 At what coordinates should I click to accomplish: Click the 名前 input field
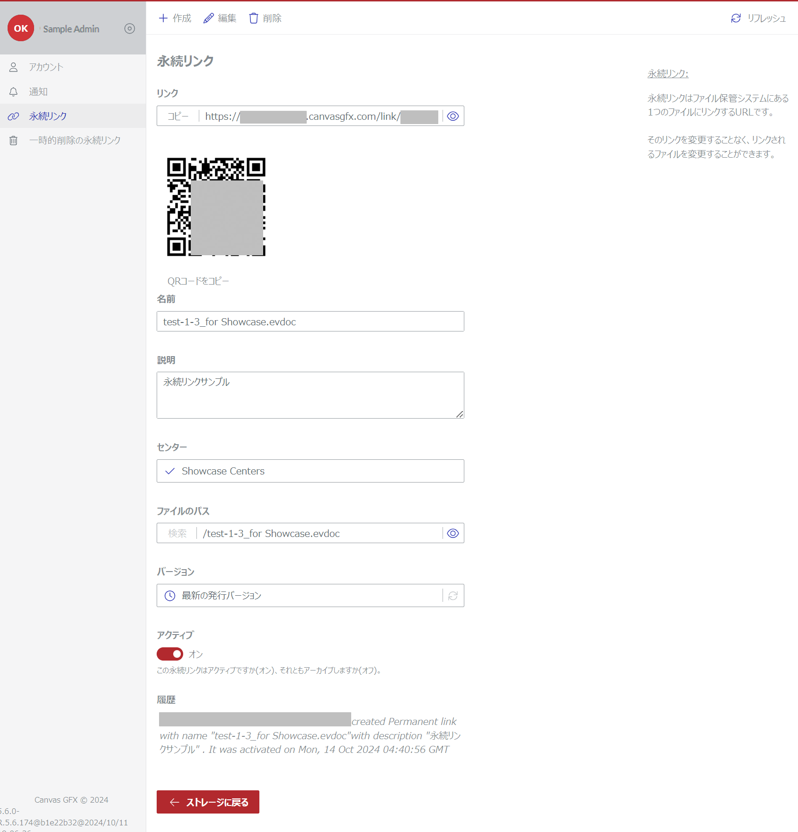[310, 322]
